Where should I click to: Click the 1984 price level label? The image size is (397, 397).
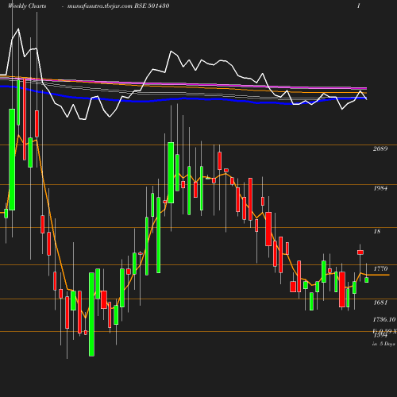pos(380,188)
